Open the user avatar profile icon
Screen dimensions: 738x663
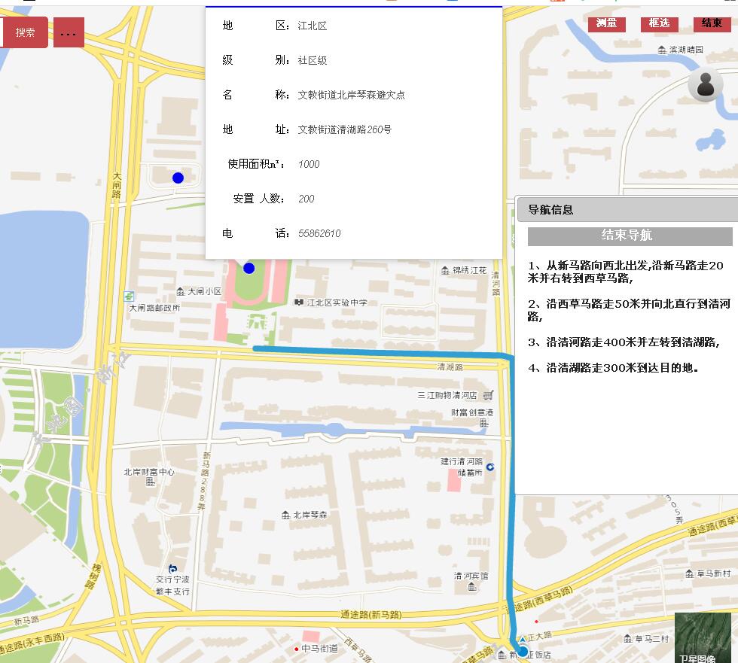tap(706, 84)
